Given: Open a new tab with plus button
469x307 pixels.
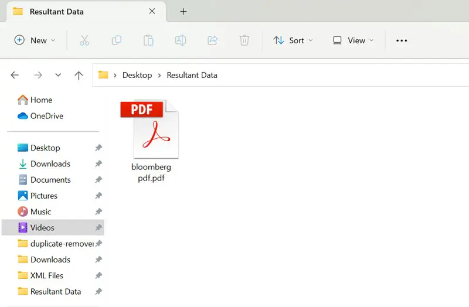Looking at the screenshot, I should 183,12.
